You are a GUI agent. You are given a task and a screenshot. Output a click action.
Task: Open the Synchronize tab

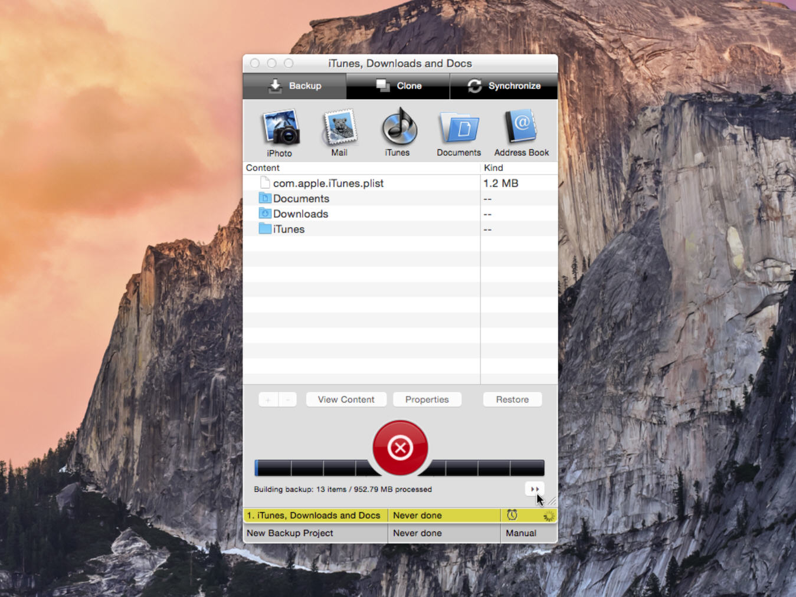point(504,86)
